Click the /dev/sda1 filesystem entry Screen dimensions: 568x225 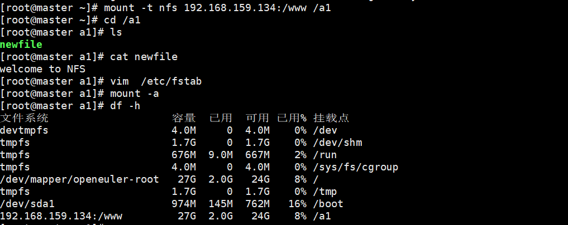click(27, 204)
